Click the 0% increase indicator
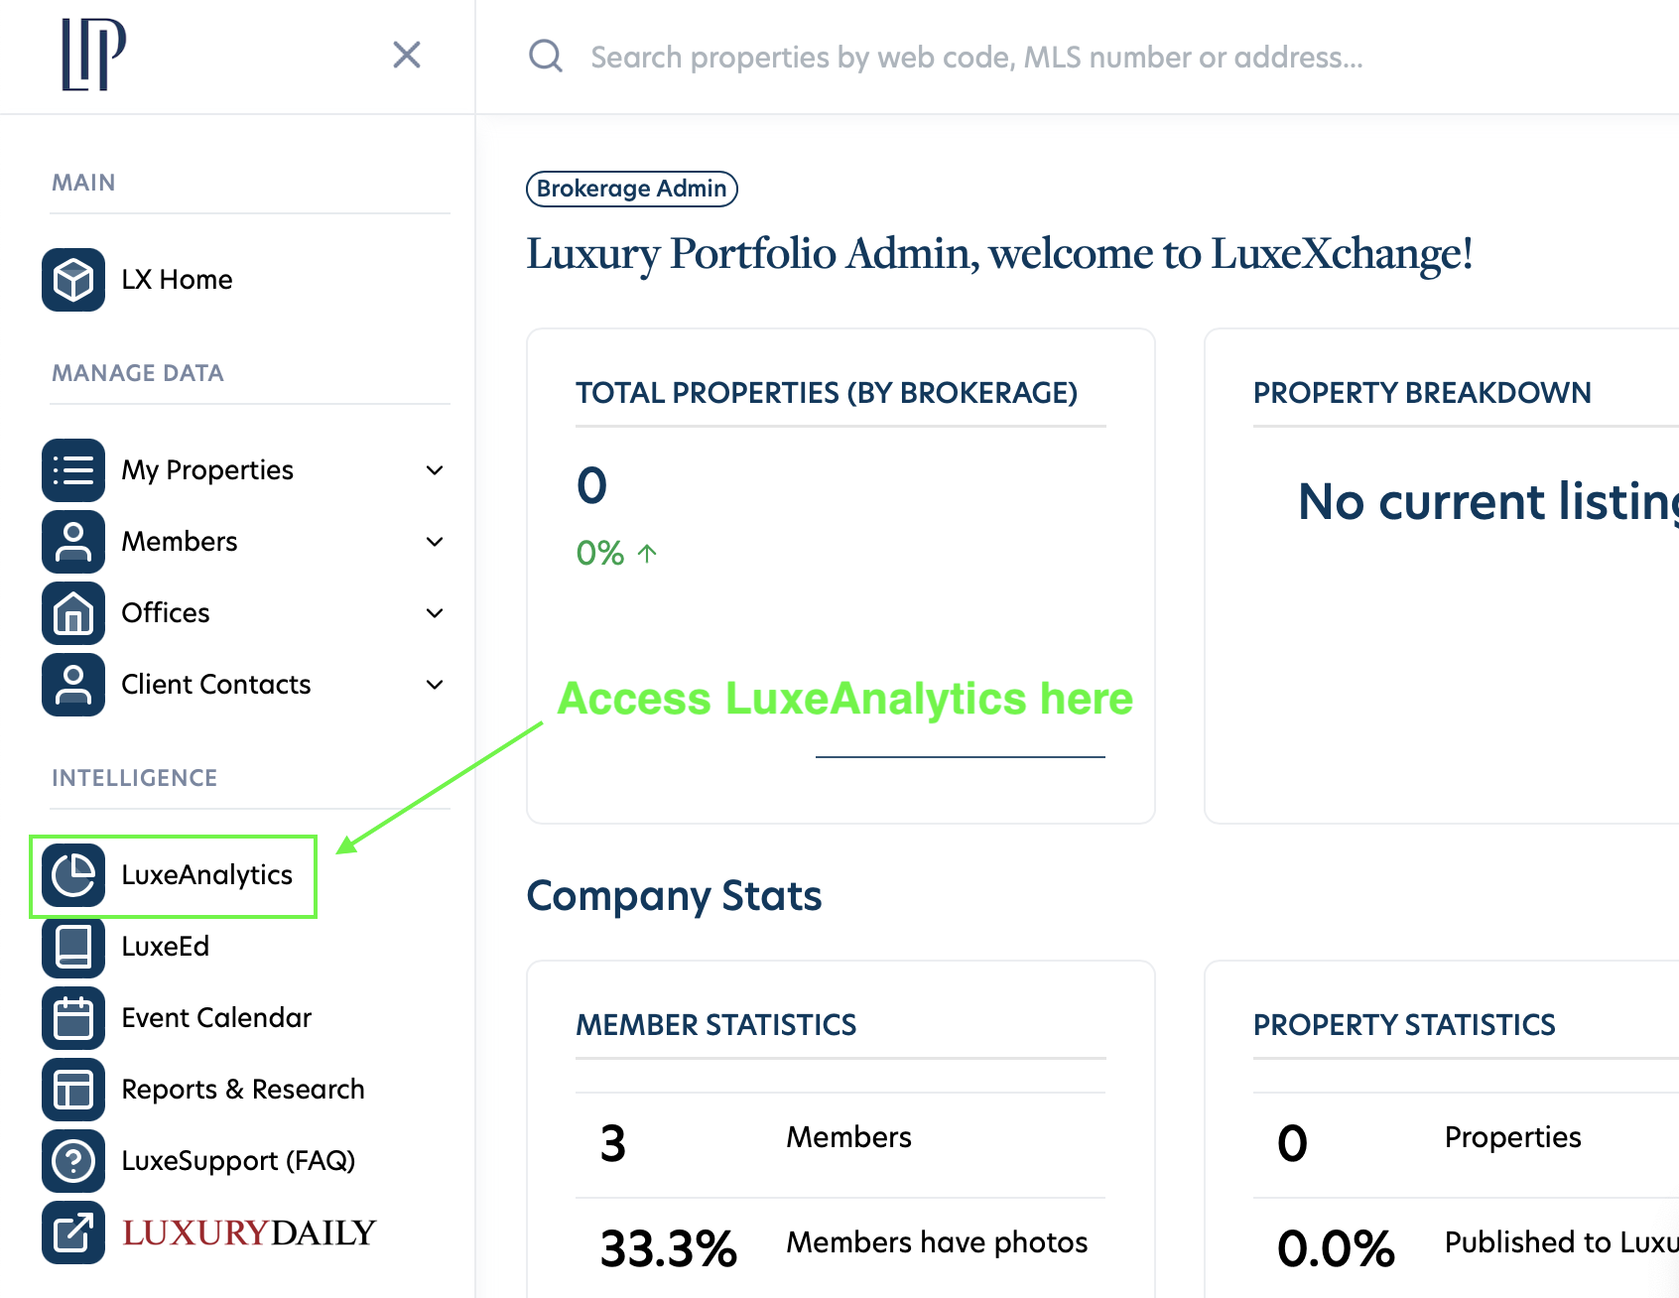This screenshot has width=1679, height=1298. [x=616, y=553]
